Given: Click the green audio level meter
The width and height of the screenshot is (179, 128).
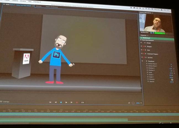Looking at the screenshot, I should click(160, 33).
